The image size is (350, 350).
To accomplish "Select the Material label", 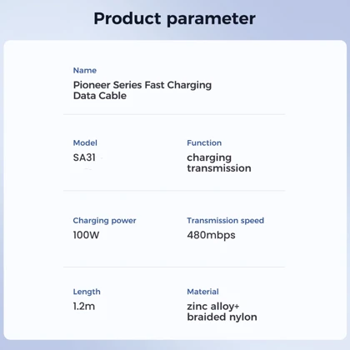I will 202,292.
